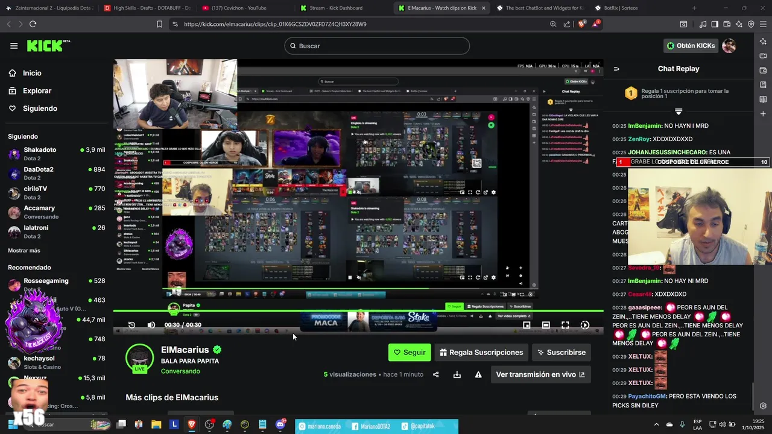Open the Brave Rewards icon
772x434 pixels.
coord(596,24)
